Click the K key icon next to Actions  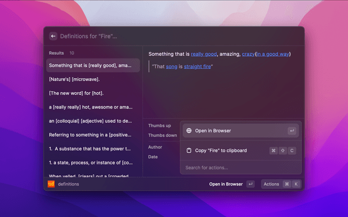pos(296,184)
